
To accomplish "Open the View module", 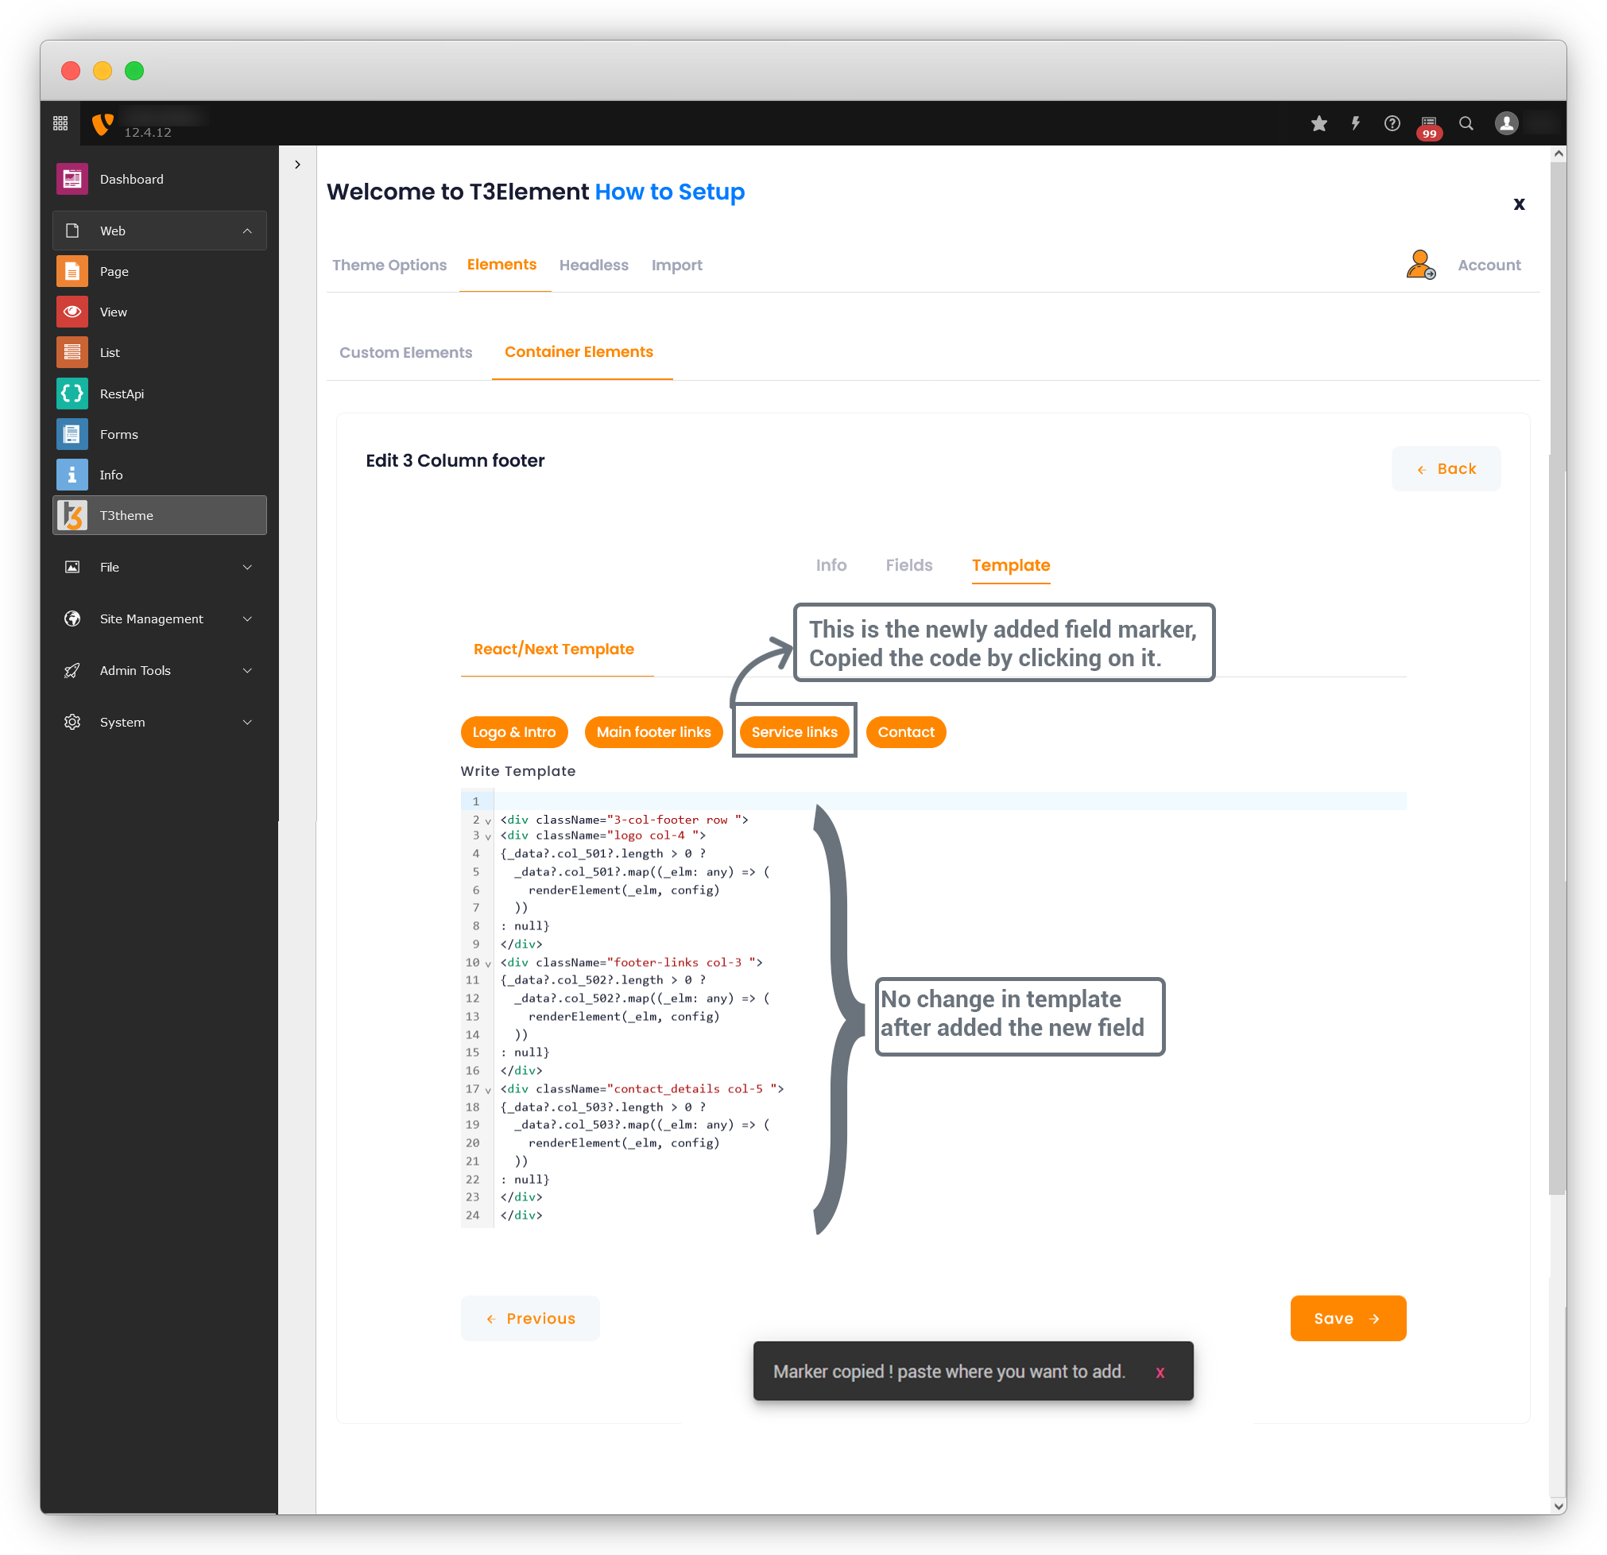I will [x=160, y=312].
